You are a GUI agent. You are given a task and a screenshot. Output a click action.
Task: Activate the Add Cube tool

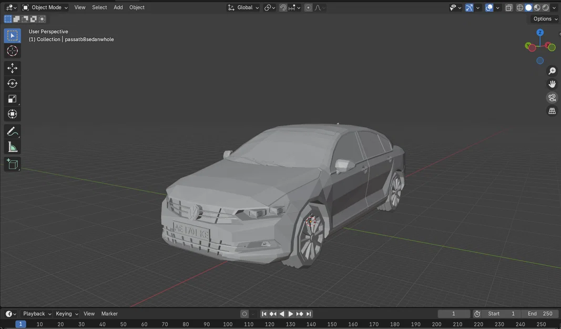12,164
